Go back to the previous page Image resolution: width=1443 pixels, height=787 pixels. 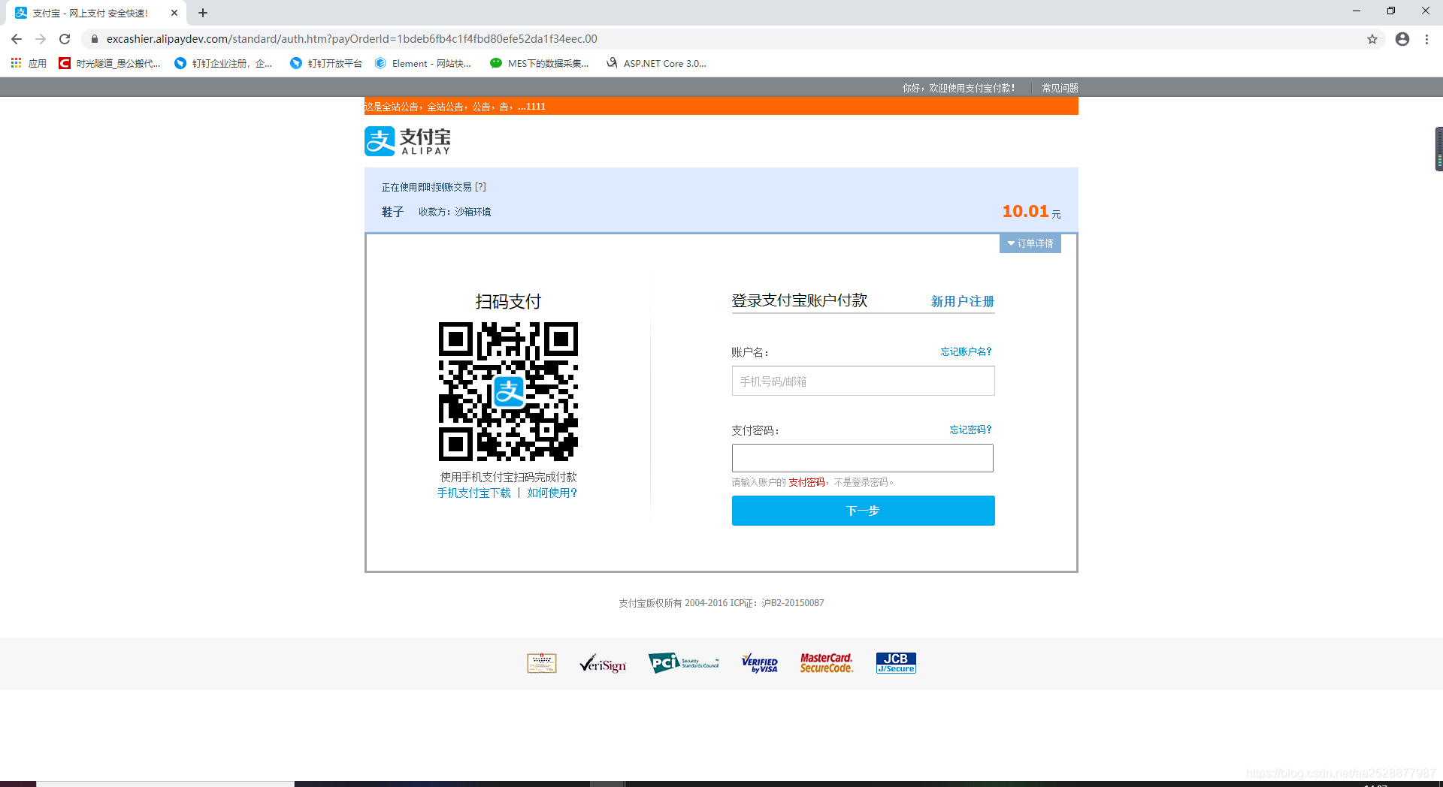[17, 39]
